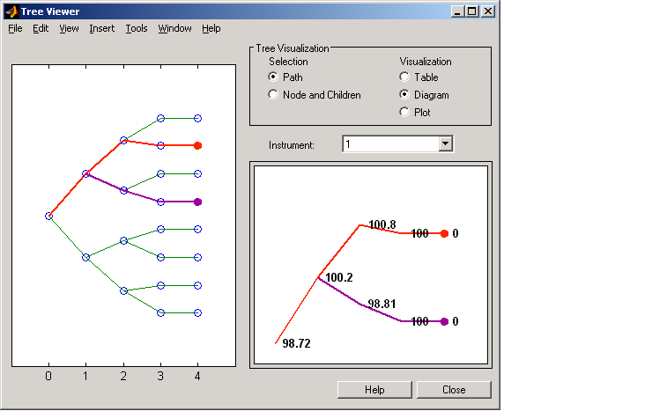Image resolution: width=652 pixels, height=411 pixels.
Task: Click the red dot in the diagram
Action: coord(445,234)
